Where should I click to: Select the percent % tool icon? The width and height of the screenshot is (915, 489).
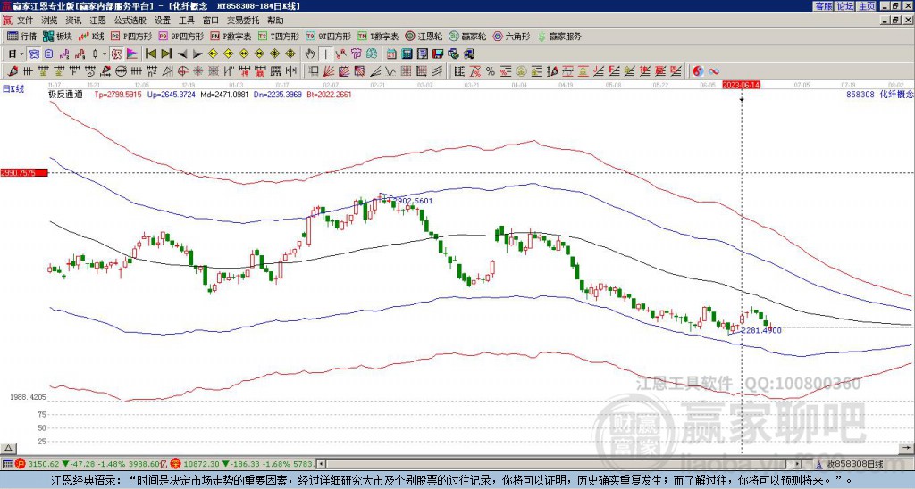pos(491,71)
